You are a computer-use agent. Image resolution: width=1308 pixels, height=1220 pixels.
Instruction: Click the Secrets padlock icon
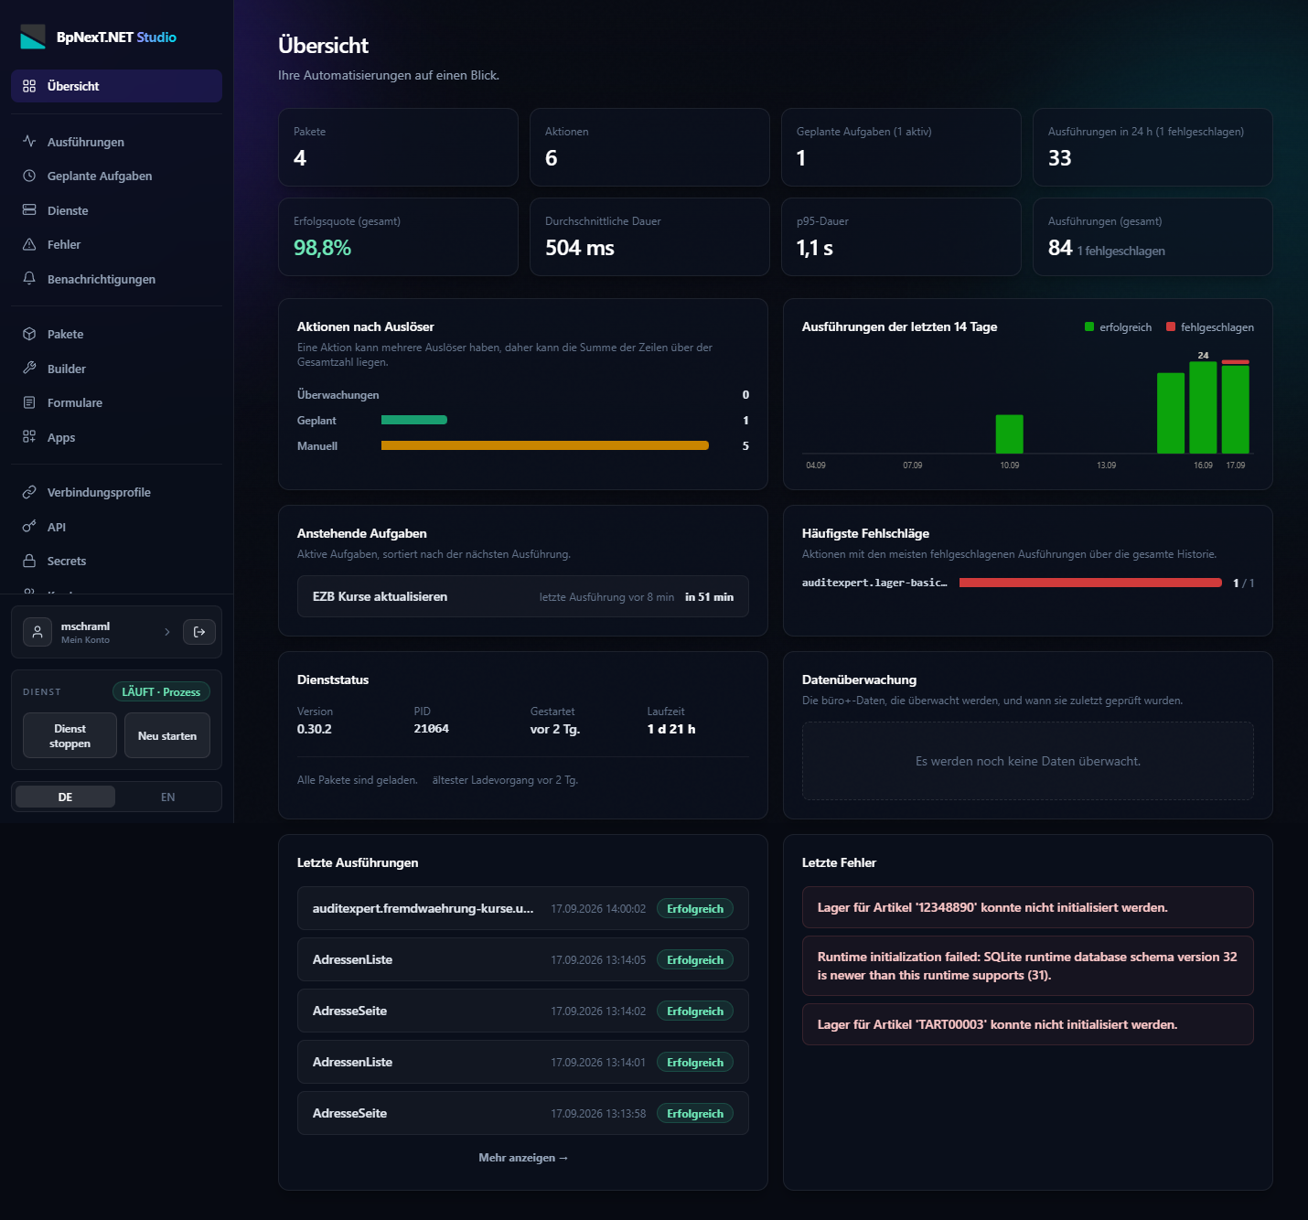(x=29, y=561)
